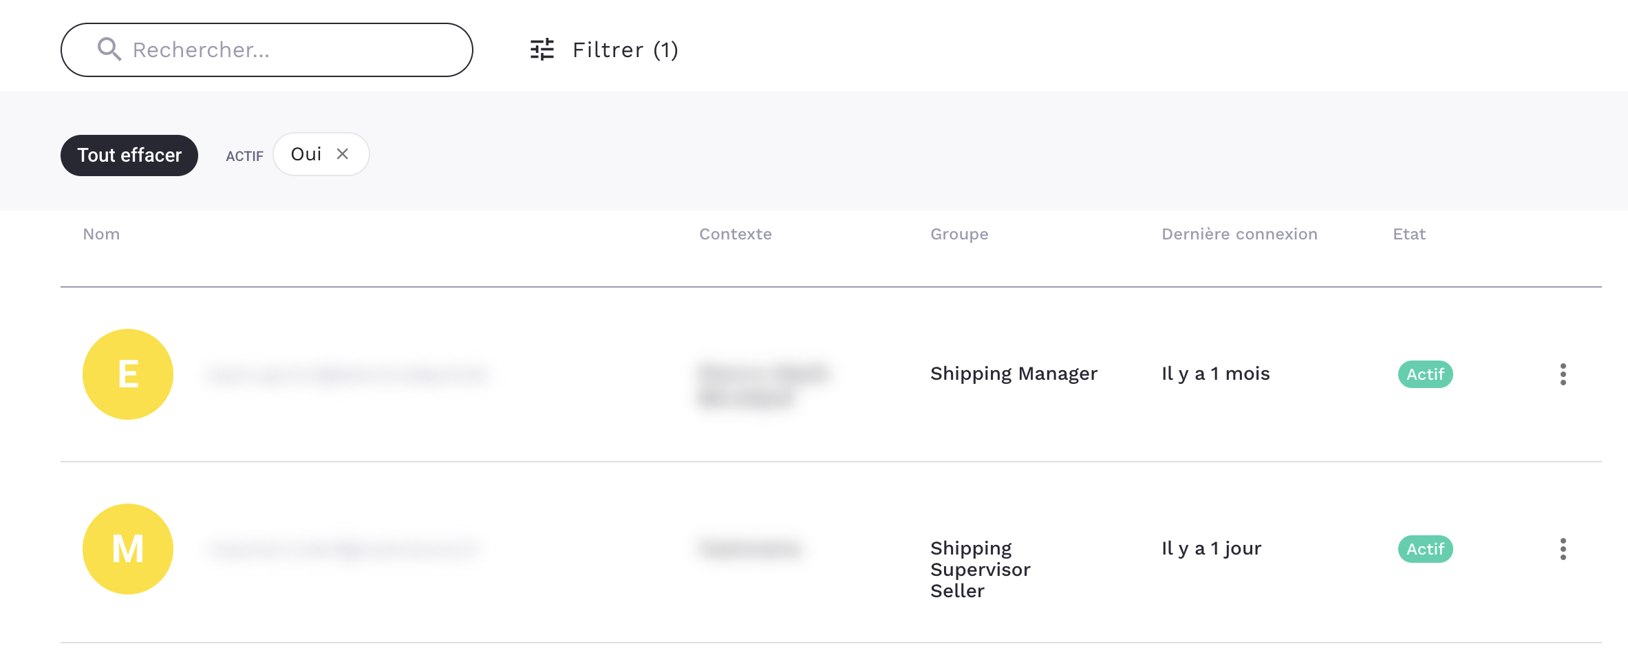Click the Actif badge on user M row
The height and width of the screenshot is (655, 1628).
pos(1425,549)
